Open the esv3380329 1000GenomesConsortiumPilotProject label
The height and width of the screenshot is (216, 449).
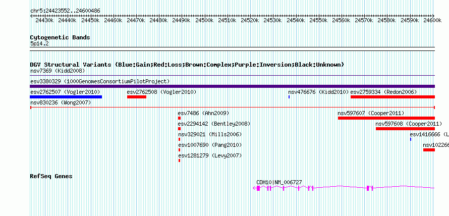100,81
